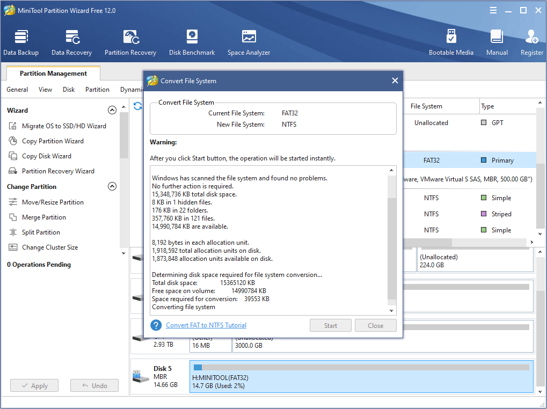Click the Striped type purple square
This screenshot has width=547, height=409.
(x=484, y=214)
